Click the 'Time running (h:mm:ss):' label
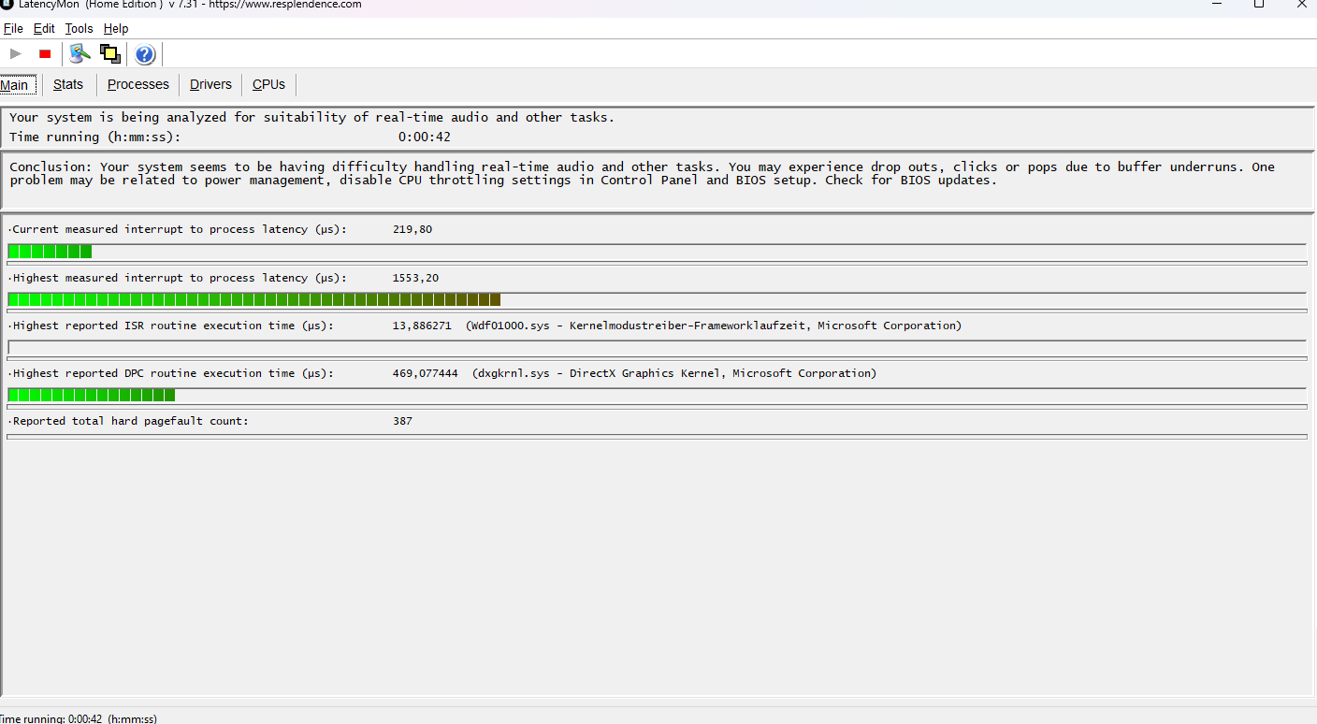 click(94, 137)
